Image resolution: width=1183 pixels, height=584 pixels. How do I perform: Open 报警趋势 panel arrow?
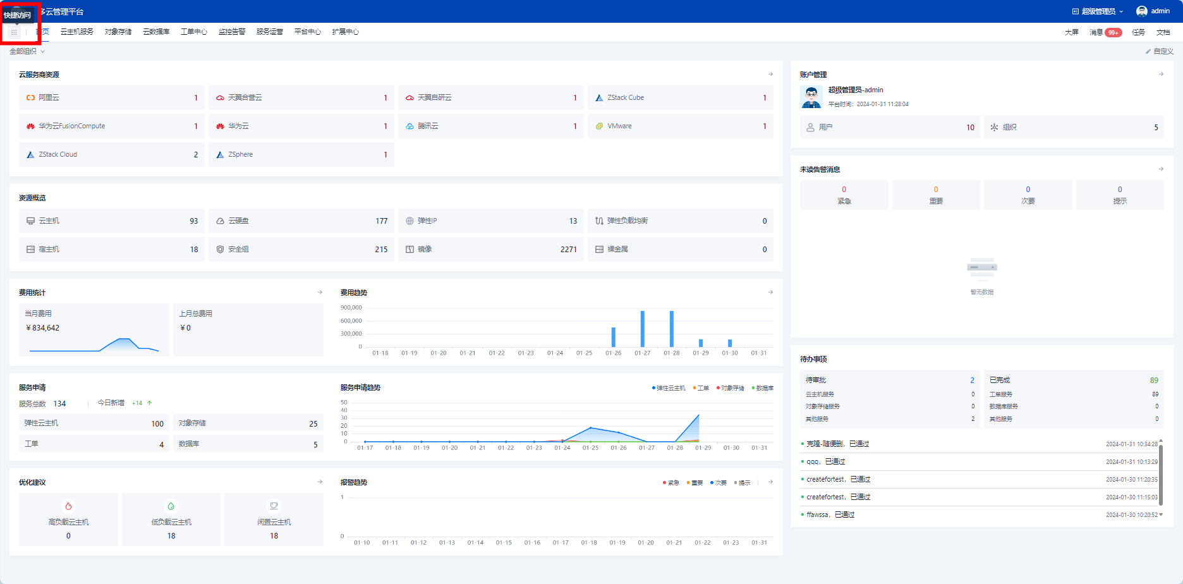tap(770, 482)
